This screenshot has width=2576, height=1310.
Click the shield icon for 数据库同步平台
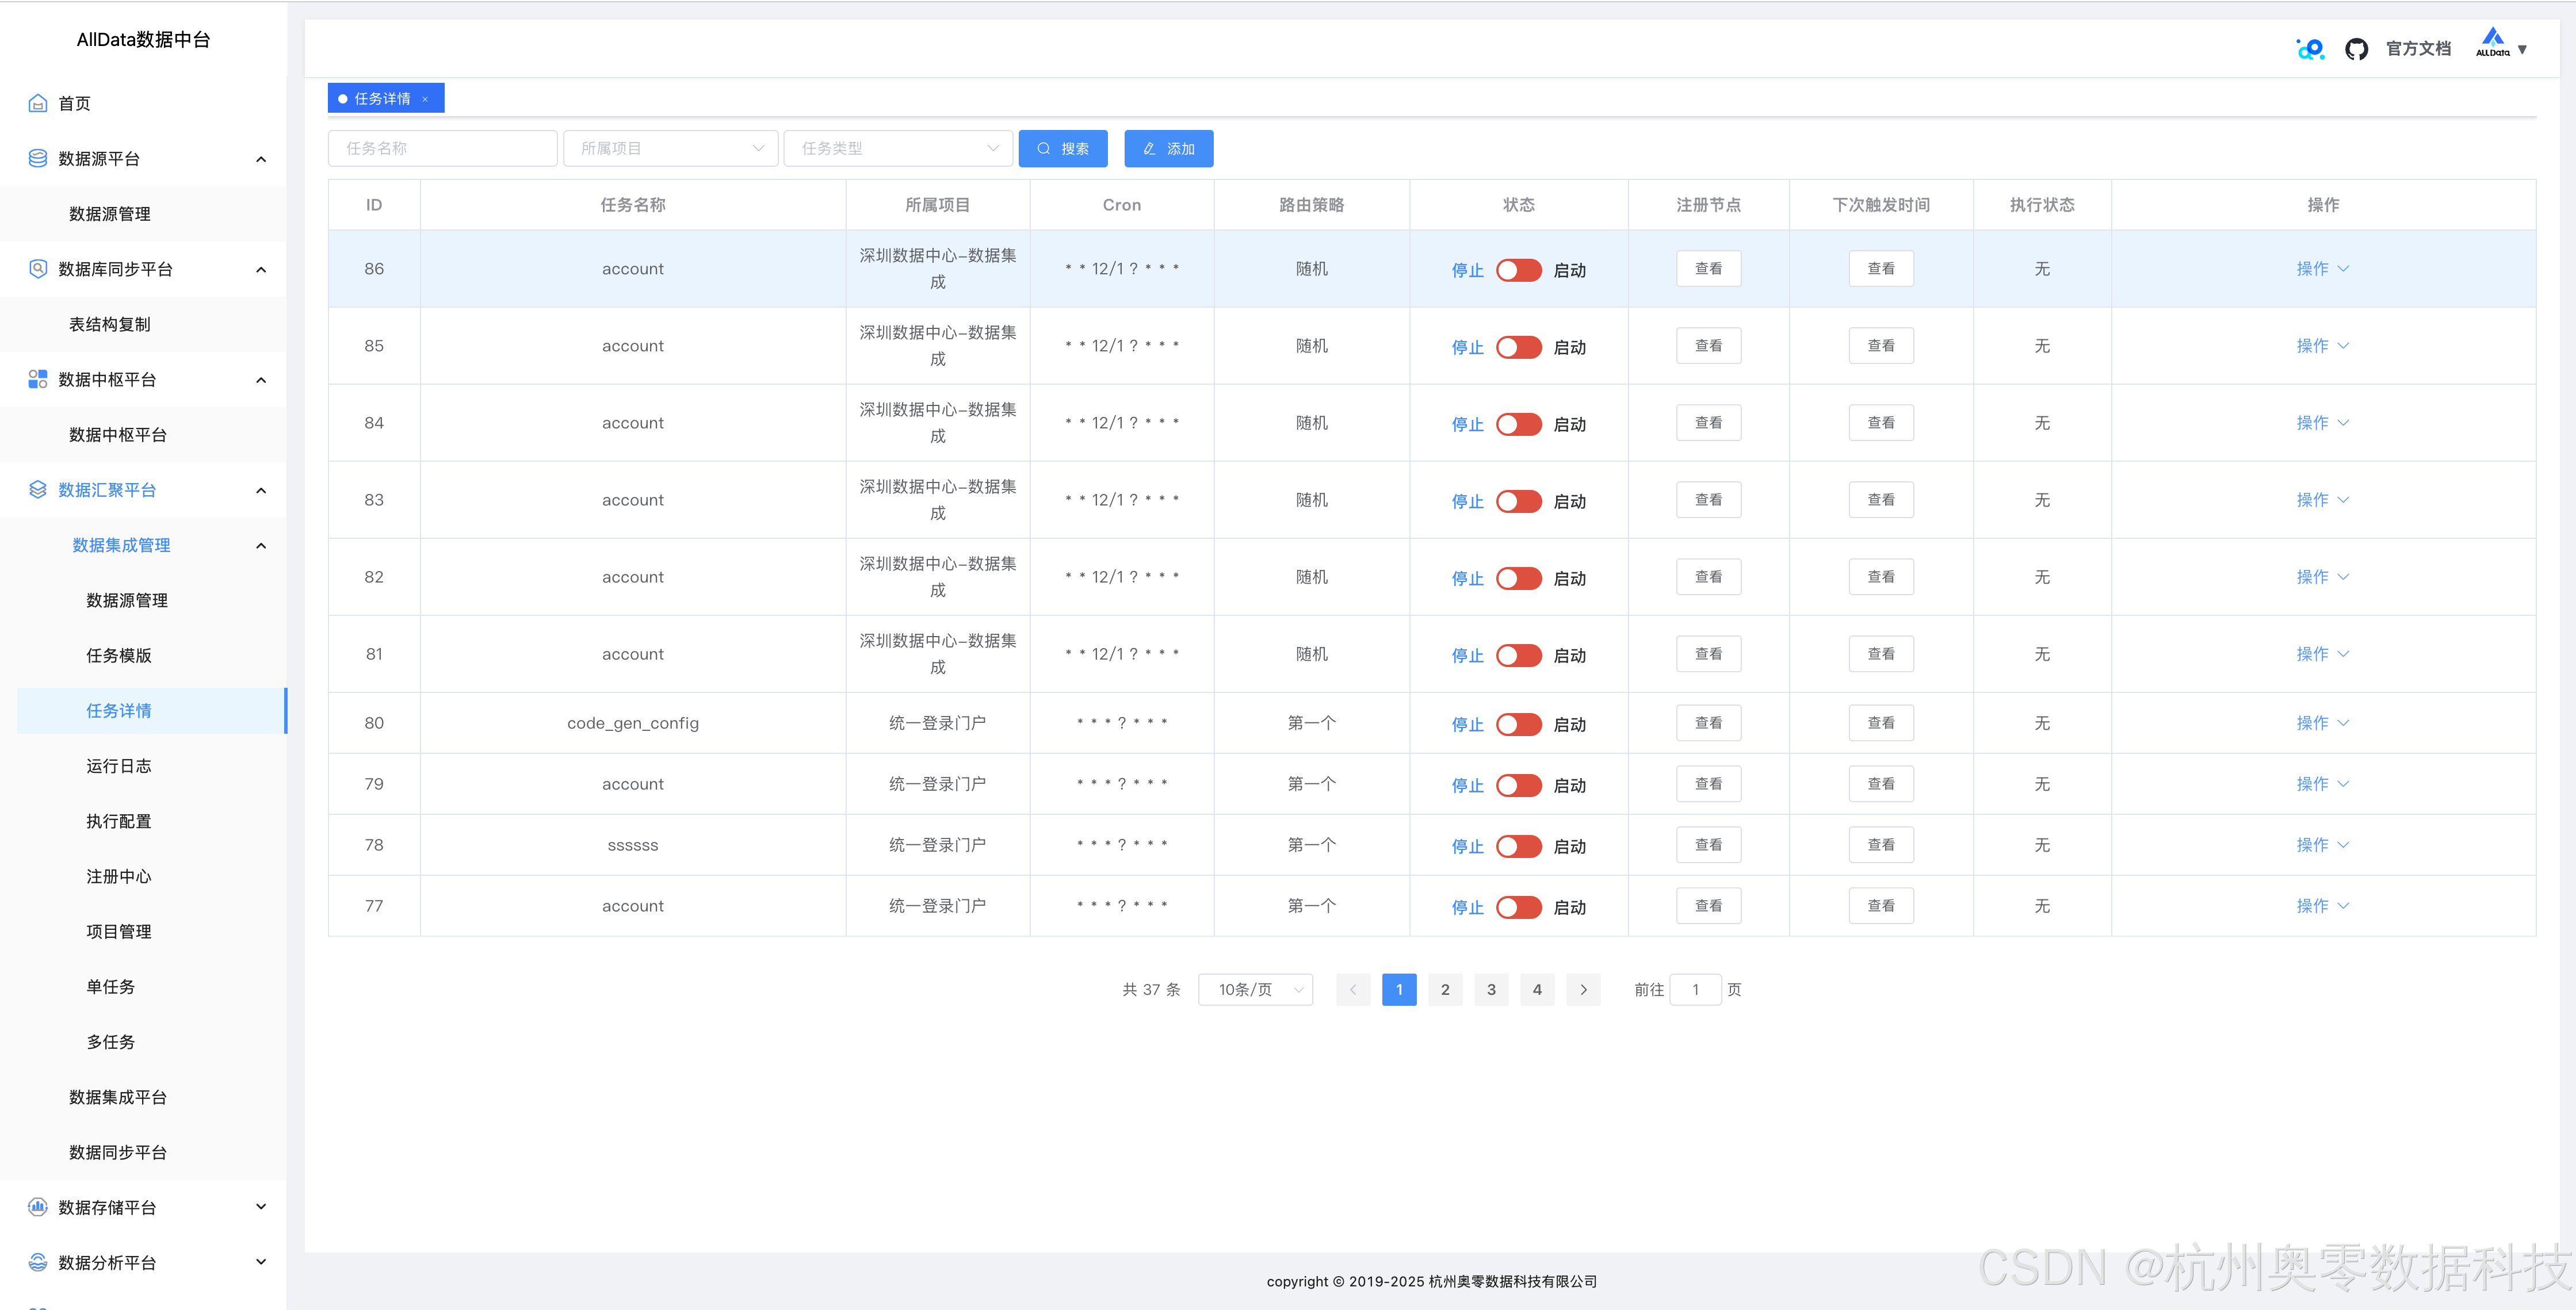tap(38, 268)
